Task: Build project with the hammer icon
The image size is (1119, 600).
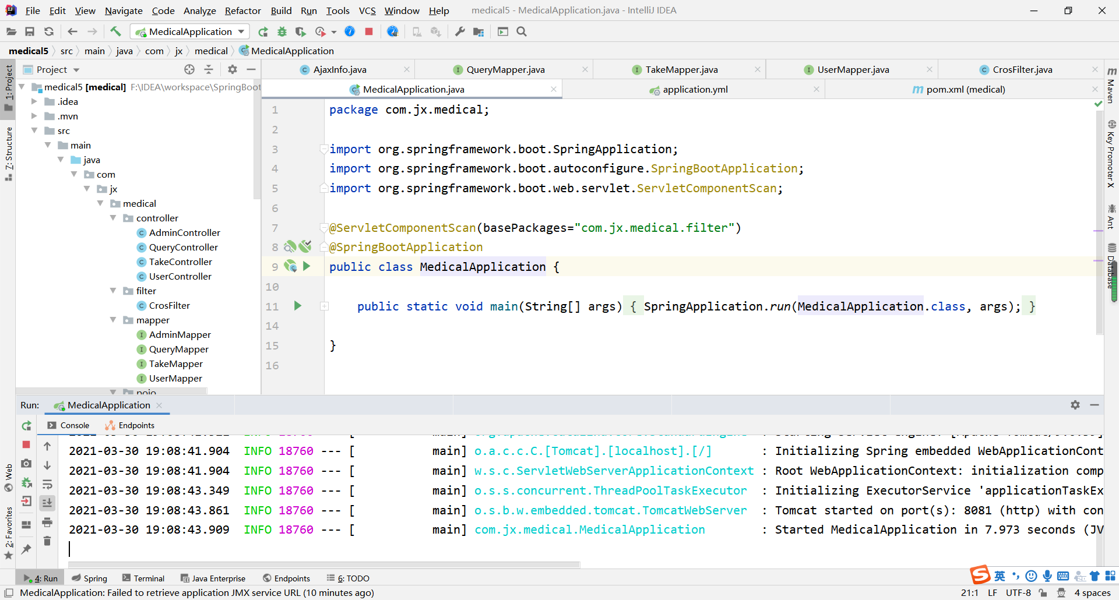Action: [x=115, y=31]
